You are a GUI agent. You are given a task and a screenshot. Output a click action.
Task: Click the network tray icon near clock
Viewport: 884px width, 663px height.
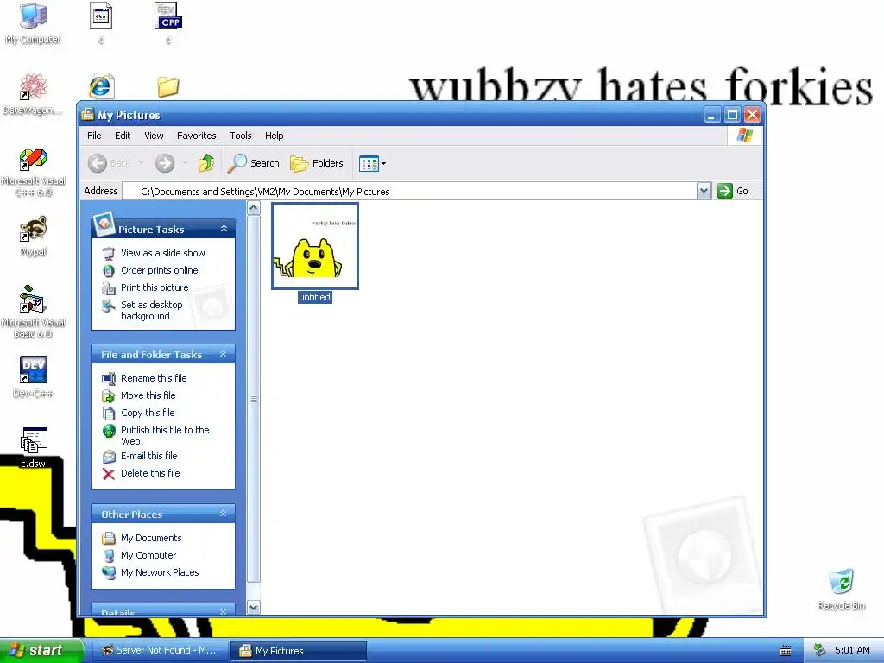[x=820, y=651]
